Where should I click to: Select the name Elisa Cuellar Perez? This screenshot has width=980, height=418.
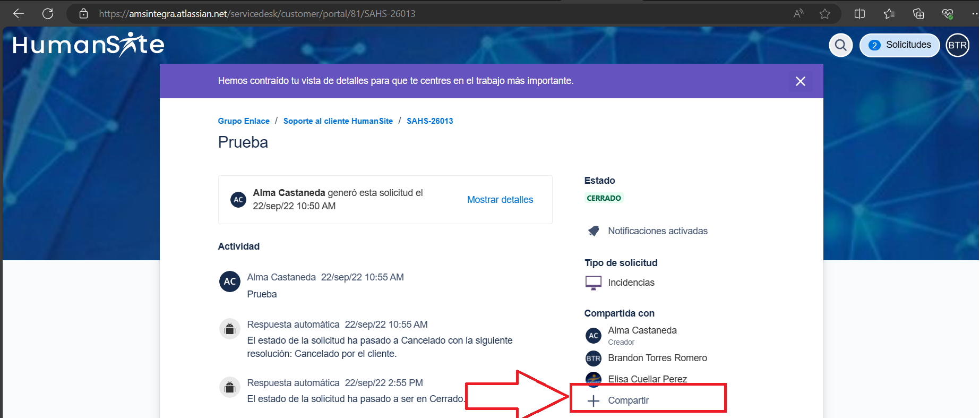coord(648,379)
